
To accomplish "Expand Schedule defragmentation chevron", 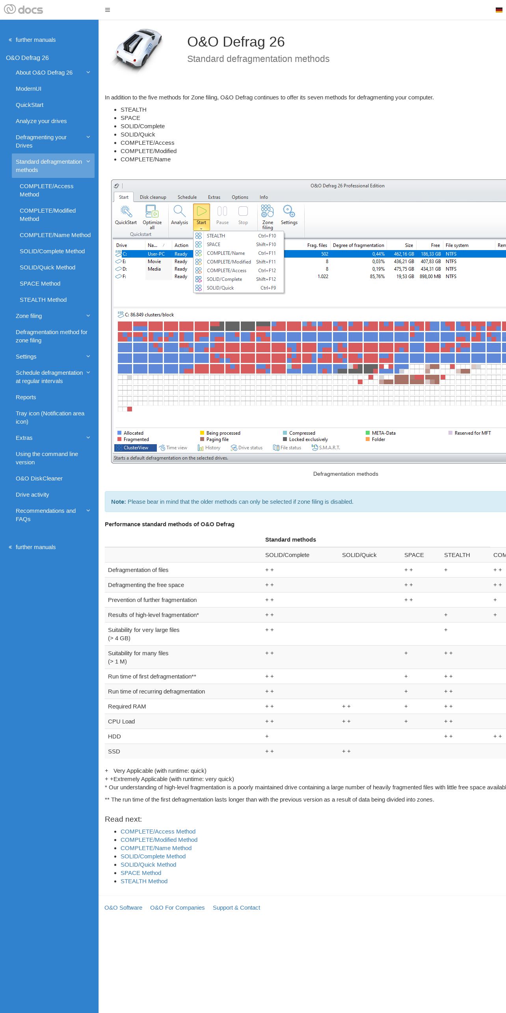I will click(88, 373).
